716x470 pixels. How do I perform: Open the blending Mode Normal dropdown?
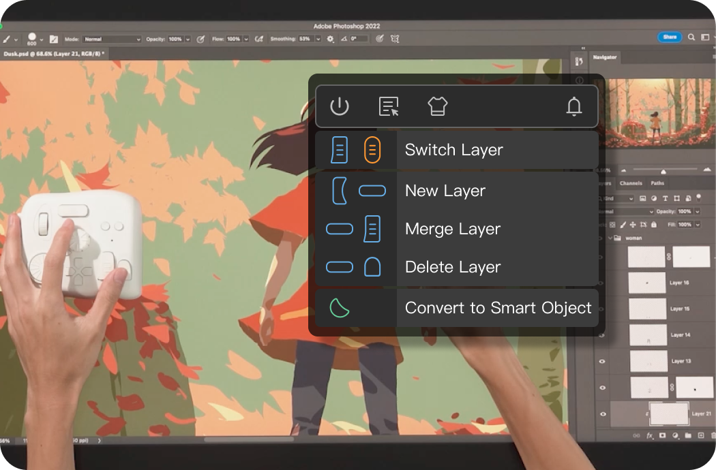click(x=112, y=40)
